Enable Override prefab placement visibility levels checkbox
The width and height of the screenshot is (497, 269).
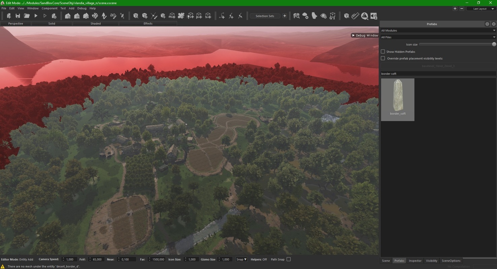(383, 59)
